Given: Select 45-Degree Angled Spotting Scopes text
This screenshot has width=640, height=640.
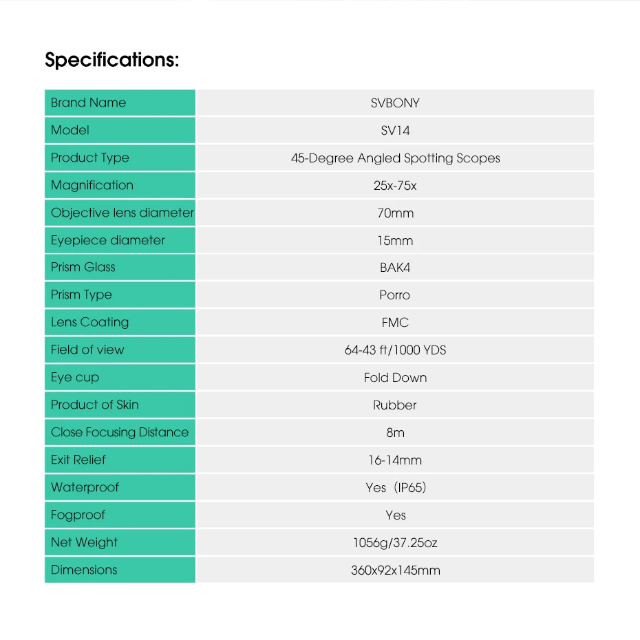Looking at the screenshot, I should (395, 158).
